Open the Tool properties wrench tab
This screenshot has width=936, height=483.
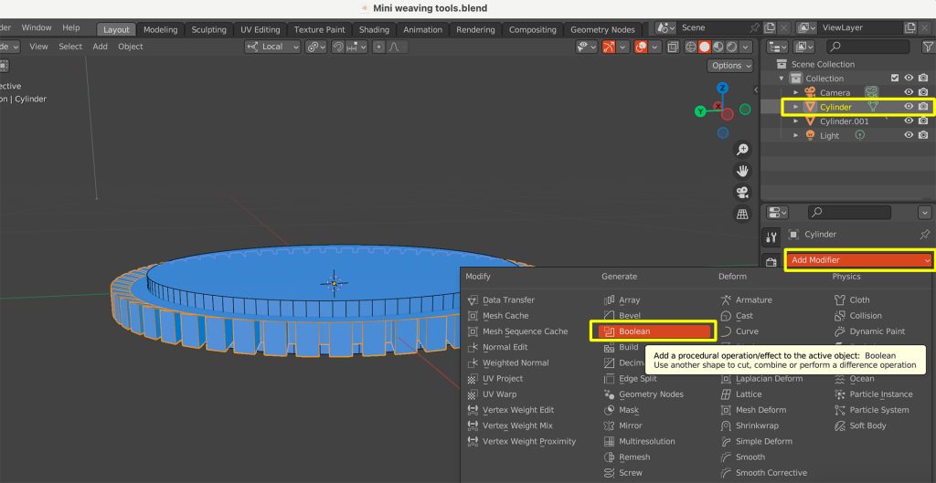tap(771, 237)
